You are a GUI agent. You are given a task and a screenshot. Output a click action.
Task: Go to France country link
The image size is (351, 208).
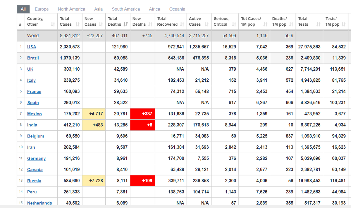[x=34, y=91]
